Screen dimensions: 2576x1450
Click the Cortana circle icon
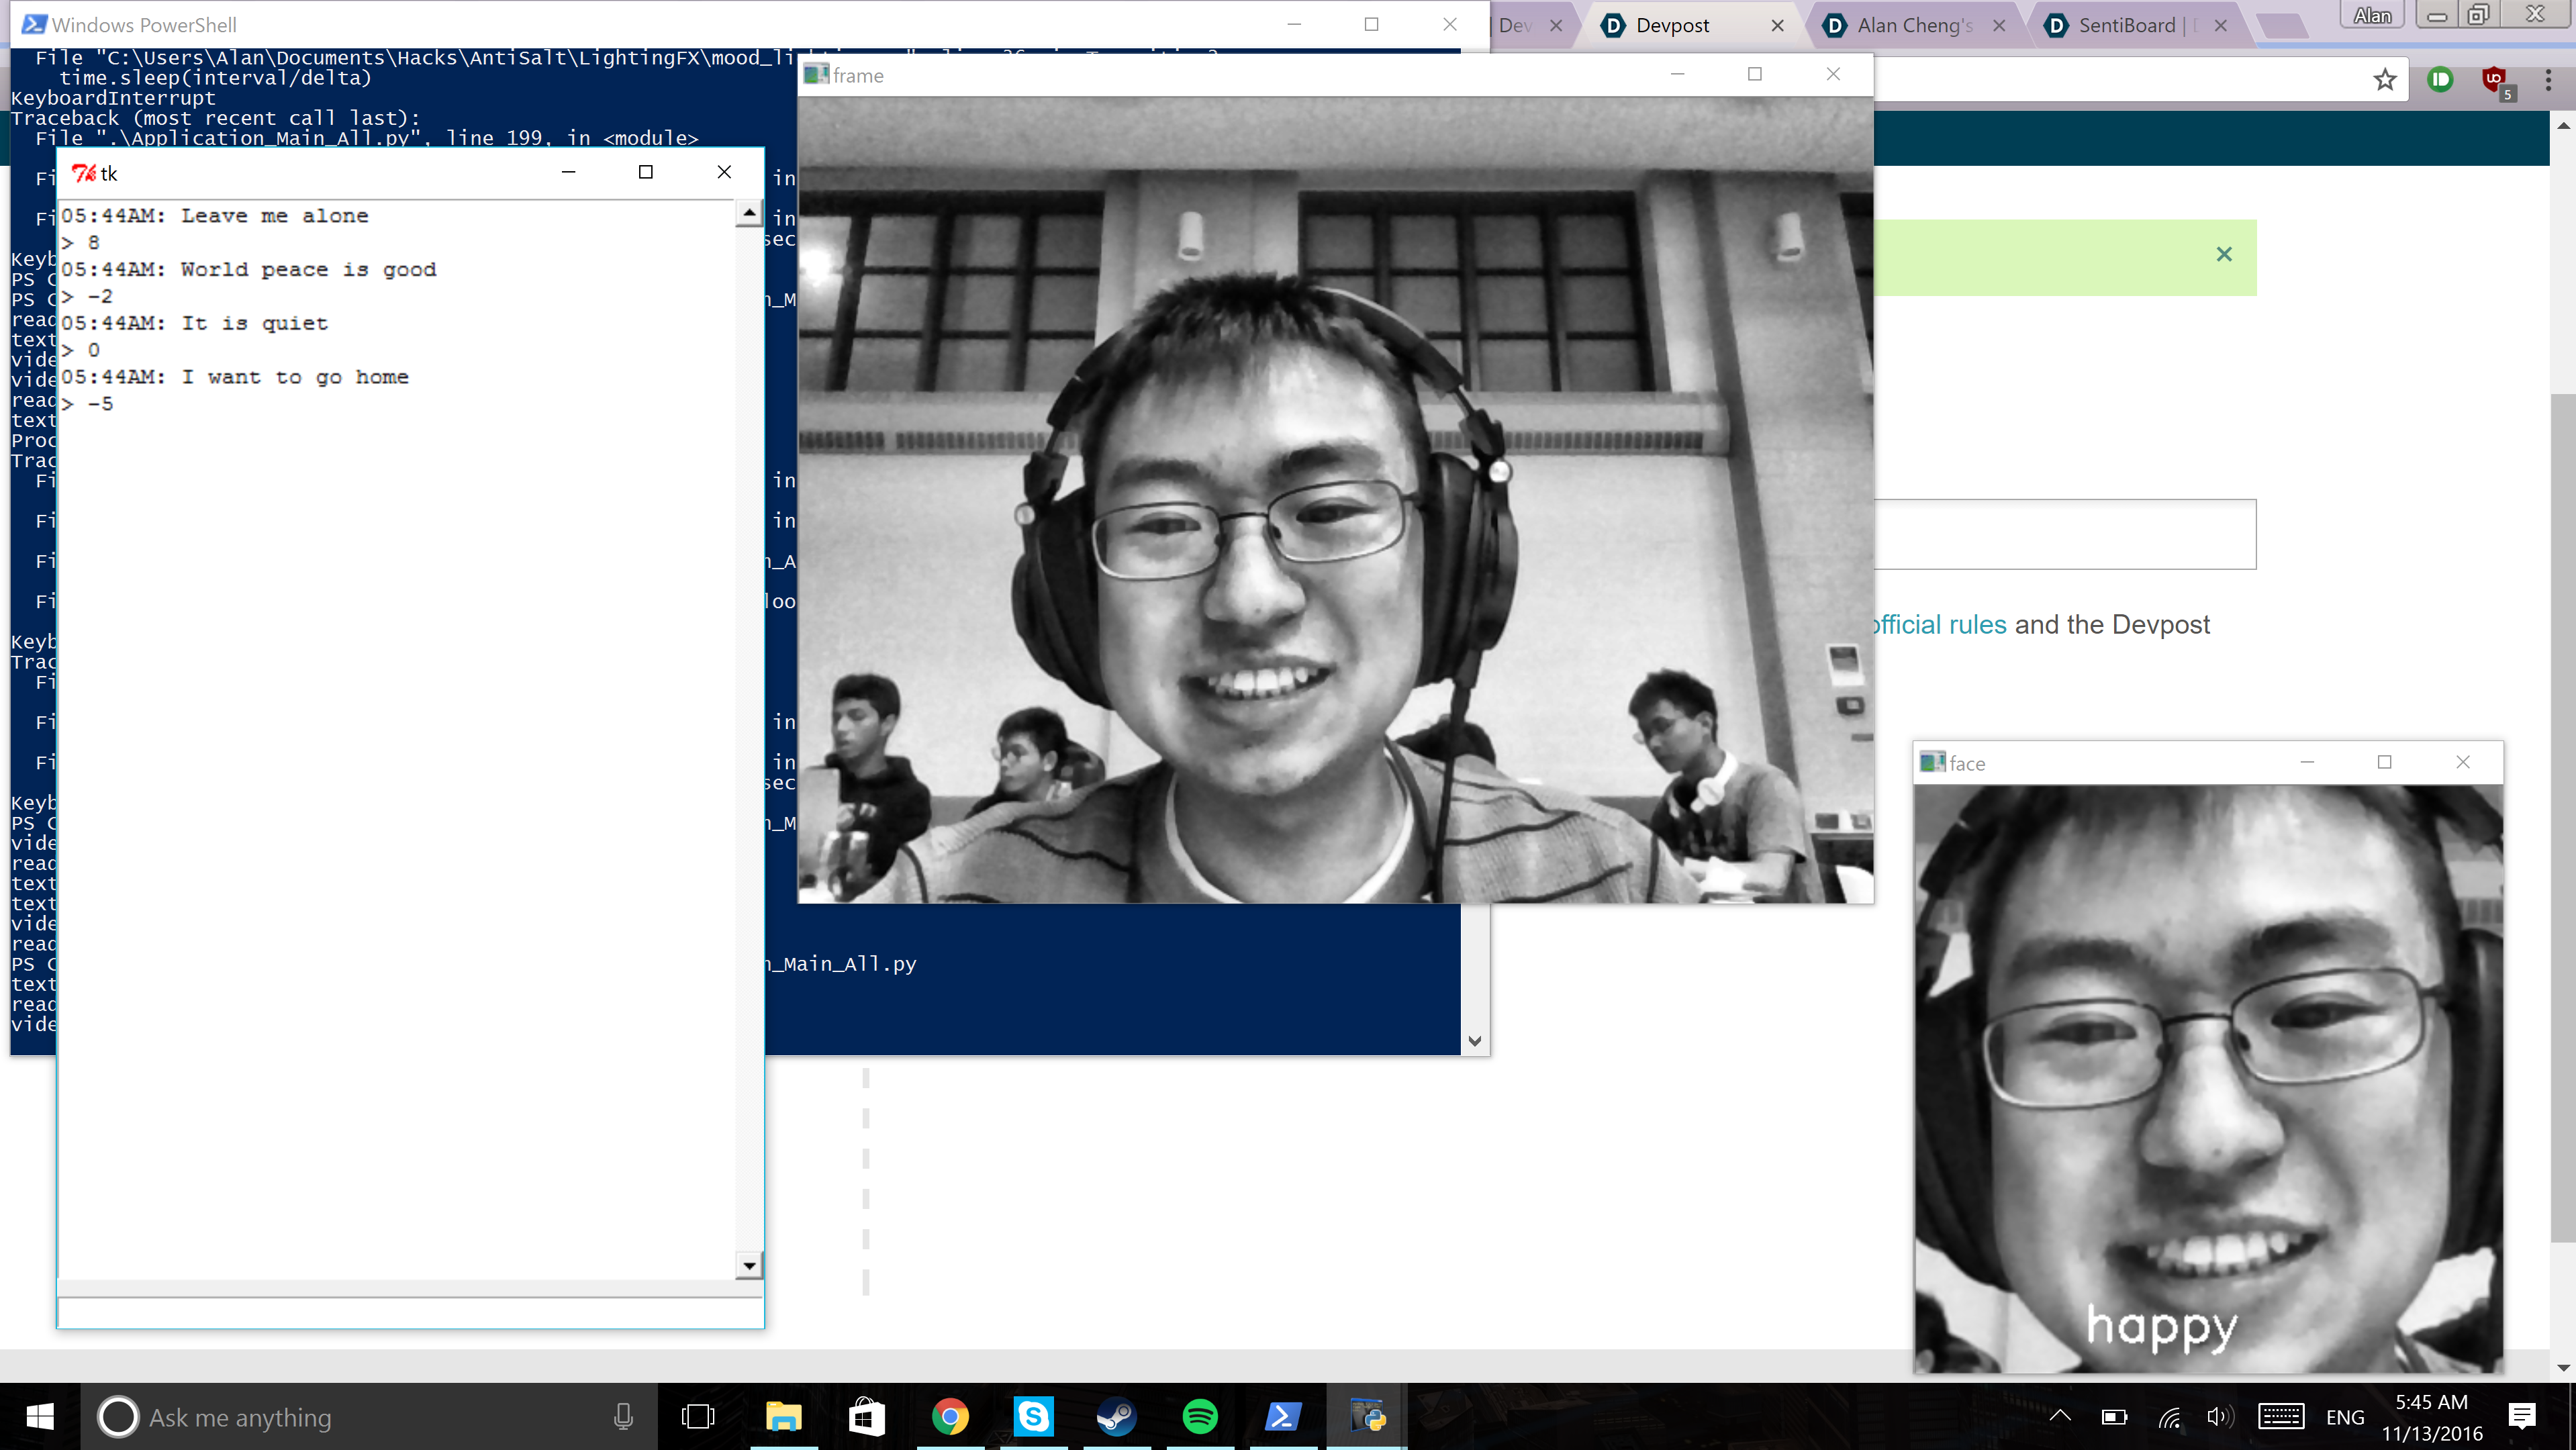click(118, 1417)
